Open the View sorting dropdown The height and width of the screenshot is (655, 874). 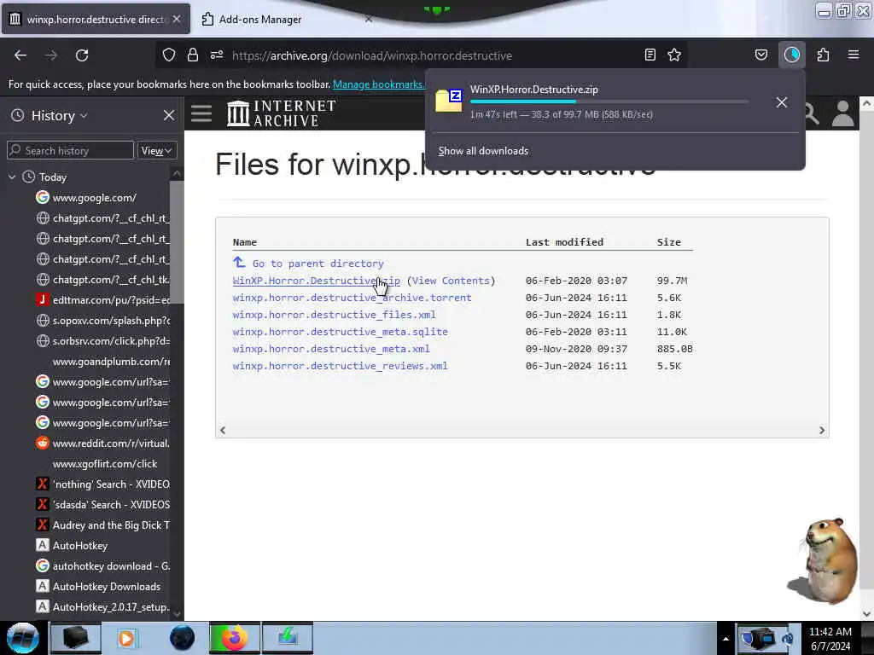point(157,150)
